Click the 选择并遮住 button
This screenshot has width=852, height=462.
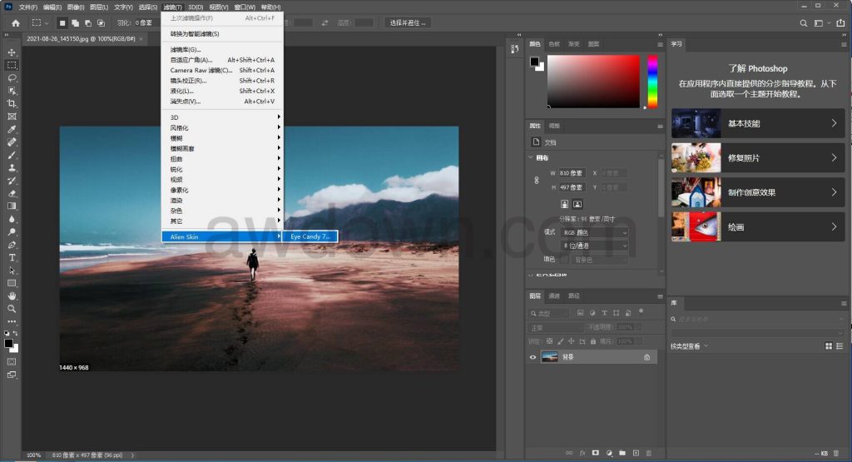click(x=408, y=22)
